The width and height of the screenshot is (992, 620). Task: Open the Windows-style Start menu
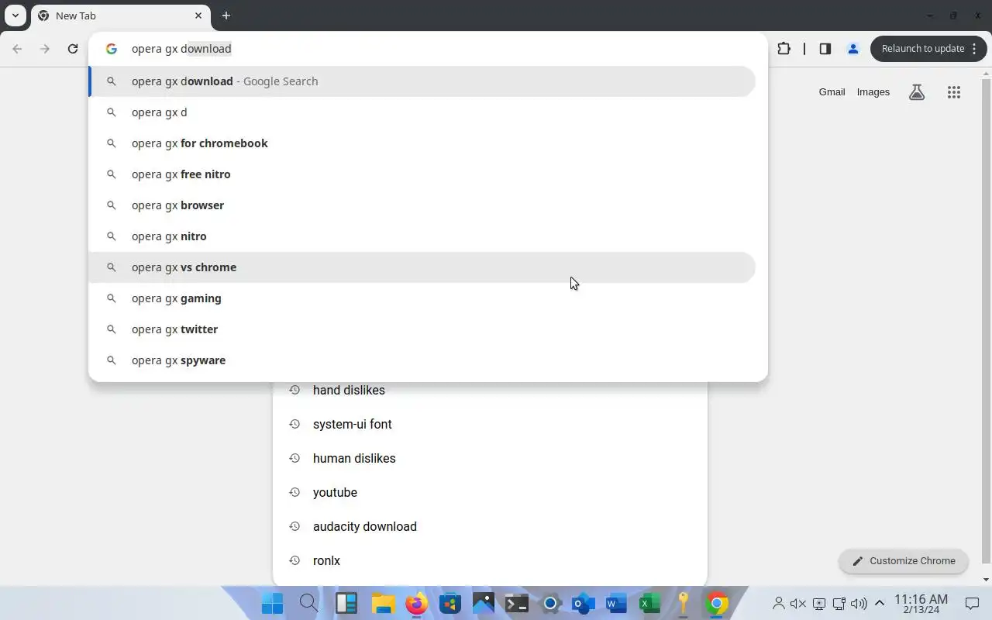(x=272, y=604)
